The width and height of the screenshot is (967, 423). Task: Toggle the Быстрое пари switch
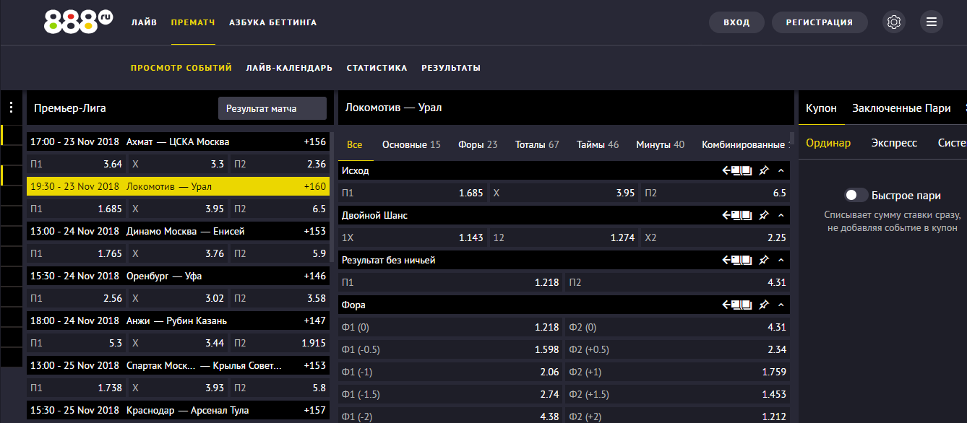(856, 195)
